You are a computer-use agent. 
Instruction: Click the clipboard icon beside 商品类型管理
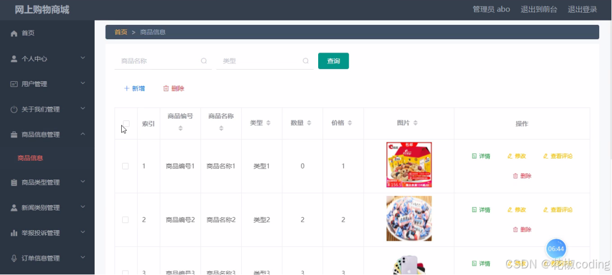coord(14,182)
